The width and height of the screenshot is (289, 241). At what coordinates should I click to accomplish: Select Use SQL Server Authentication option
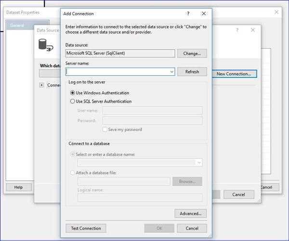73,101
